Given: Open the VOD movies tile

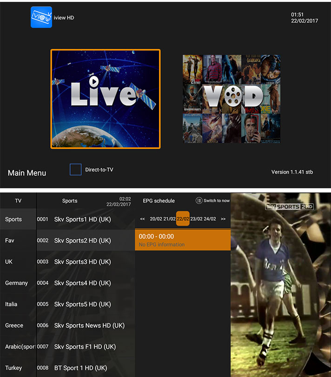Looking at the screenshot, I should (x=232, y=99).
